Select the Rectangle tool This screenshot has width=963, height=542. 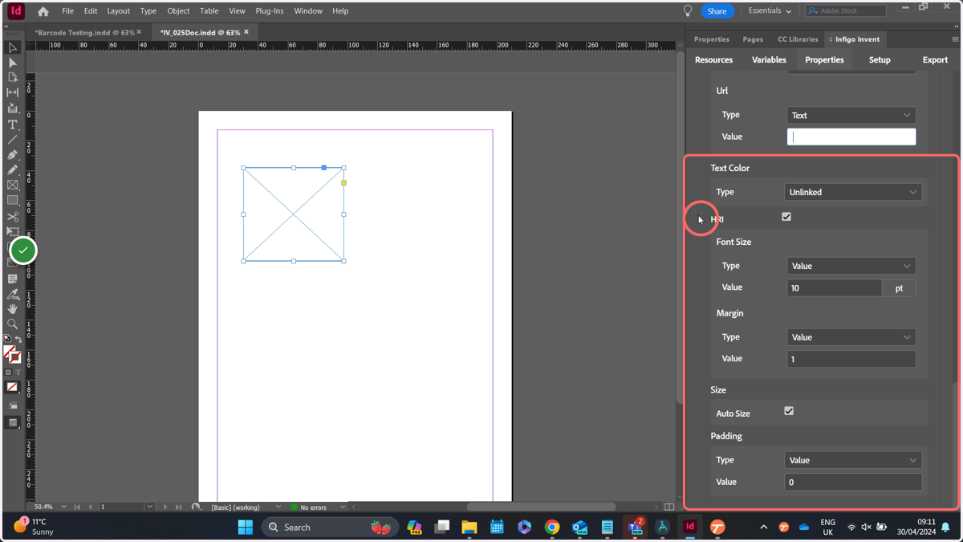[x=13, y=201]
